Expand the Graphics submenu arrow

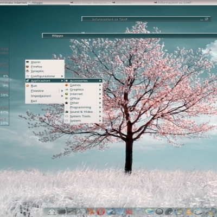100,90
